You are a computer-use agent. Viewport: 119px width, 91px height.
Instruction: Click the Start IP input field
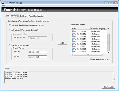tap(37, 52)
